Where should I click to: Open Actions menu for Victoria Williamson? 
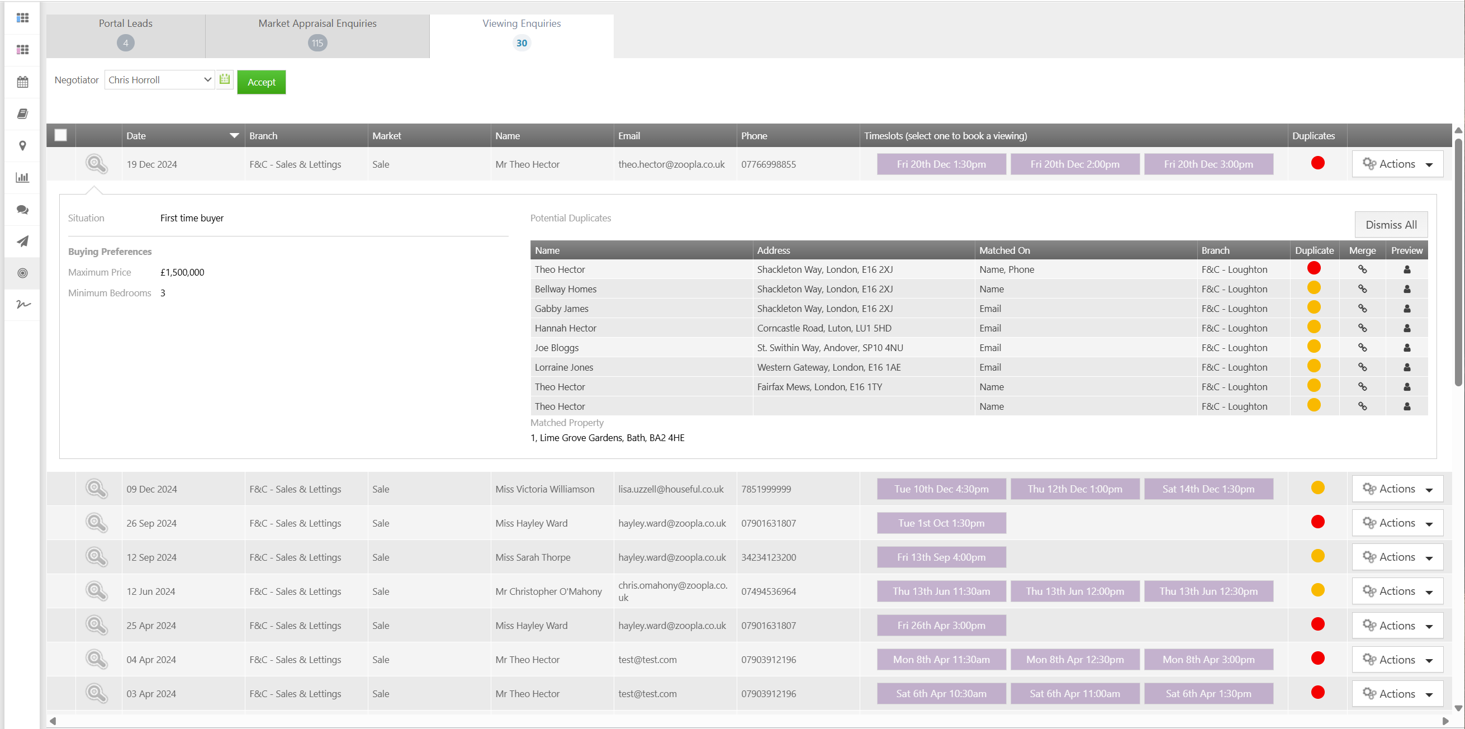pyautogui.click(x=1397, y=489)
